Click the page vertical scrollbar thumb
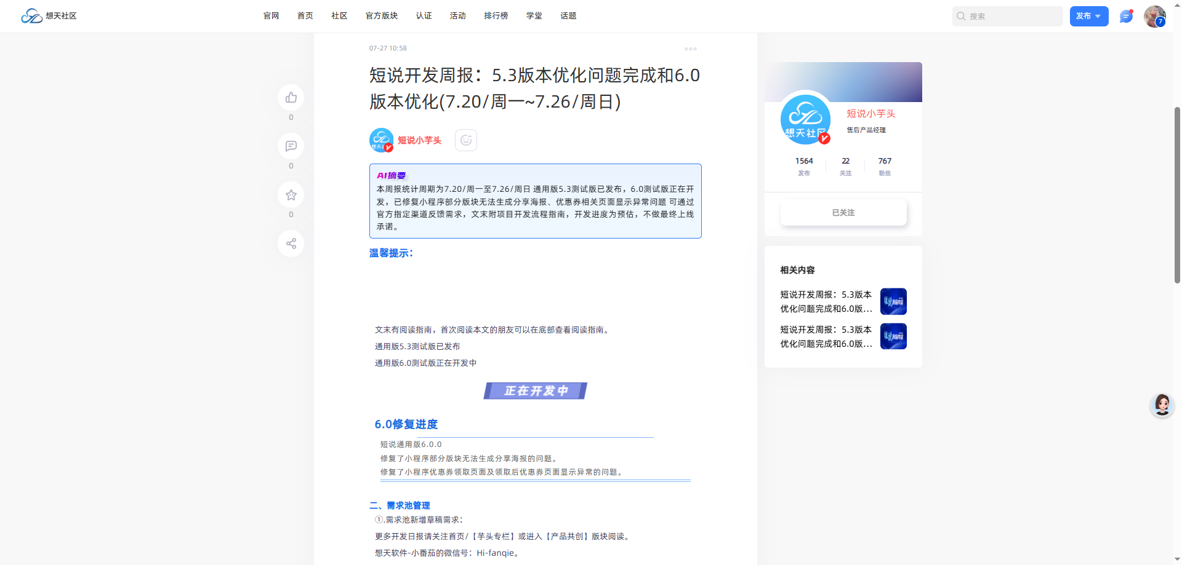The width and height of the screenshot is (1182, 565). 1177,194
